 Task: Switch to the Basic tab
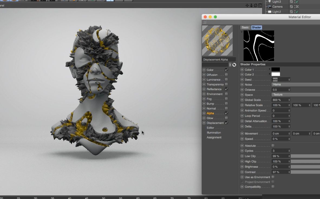coord(245,27)
